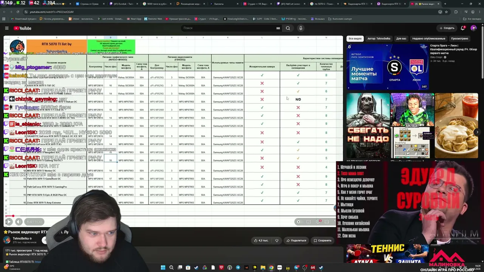The width and height of the screenshot is (484, 272).
Task: Switch to the Размещение browser tab
Action: 191,4
